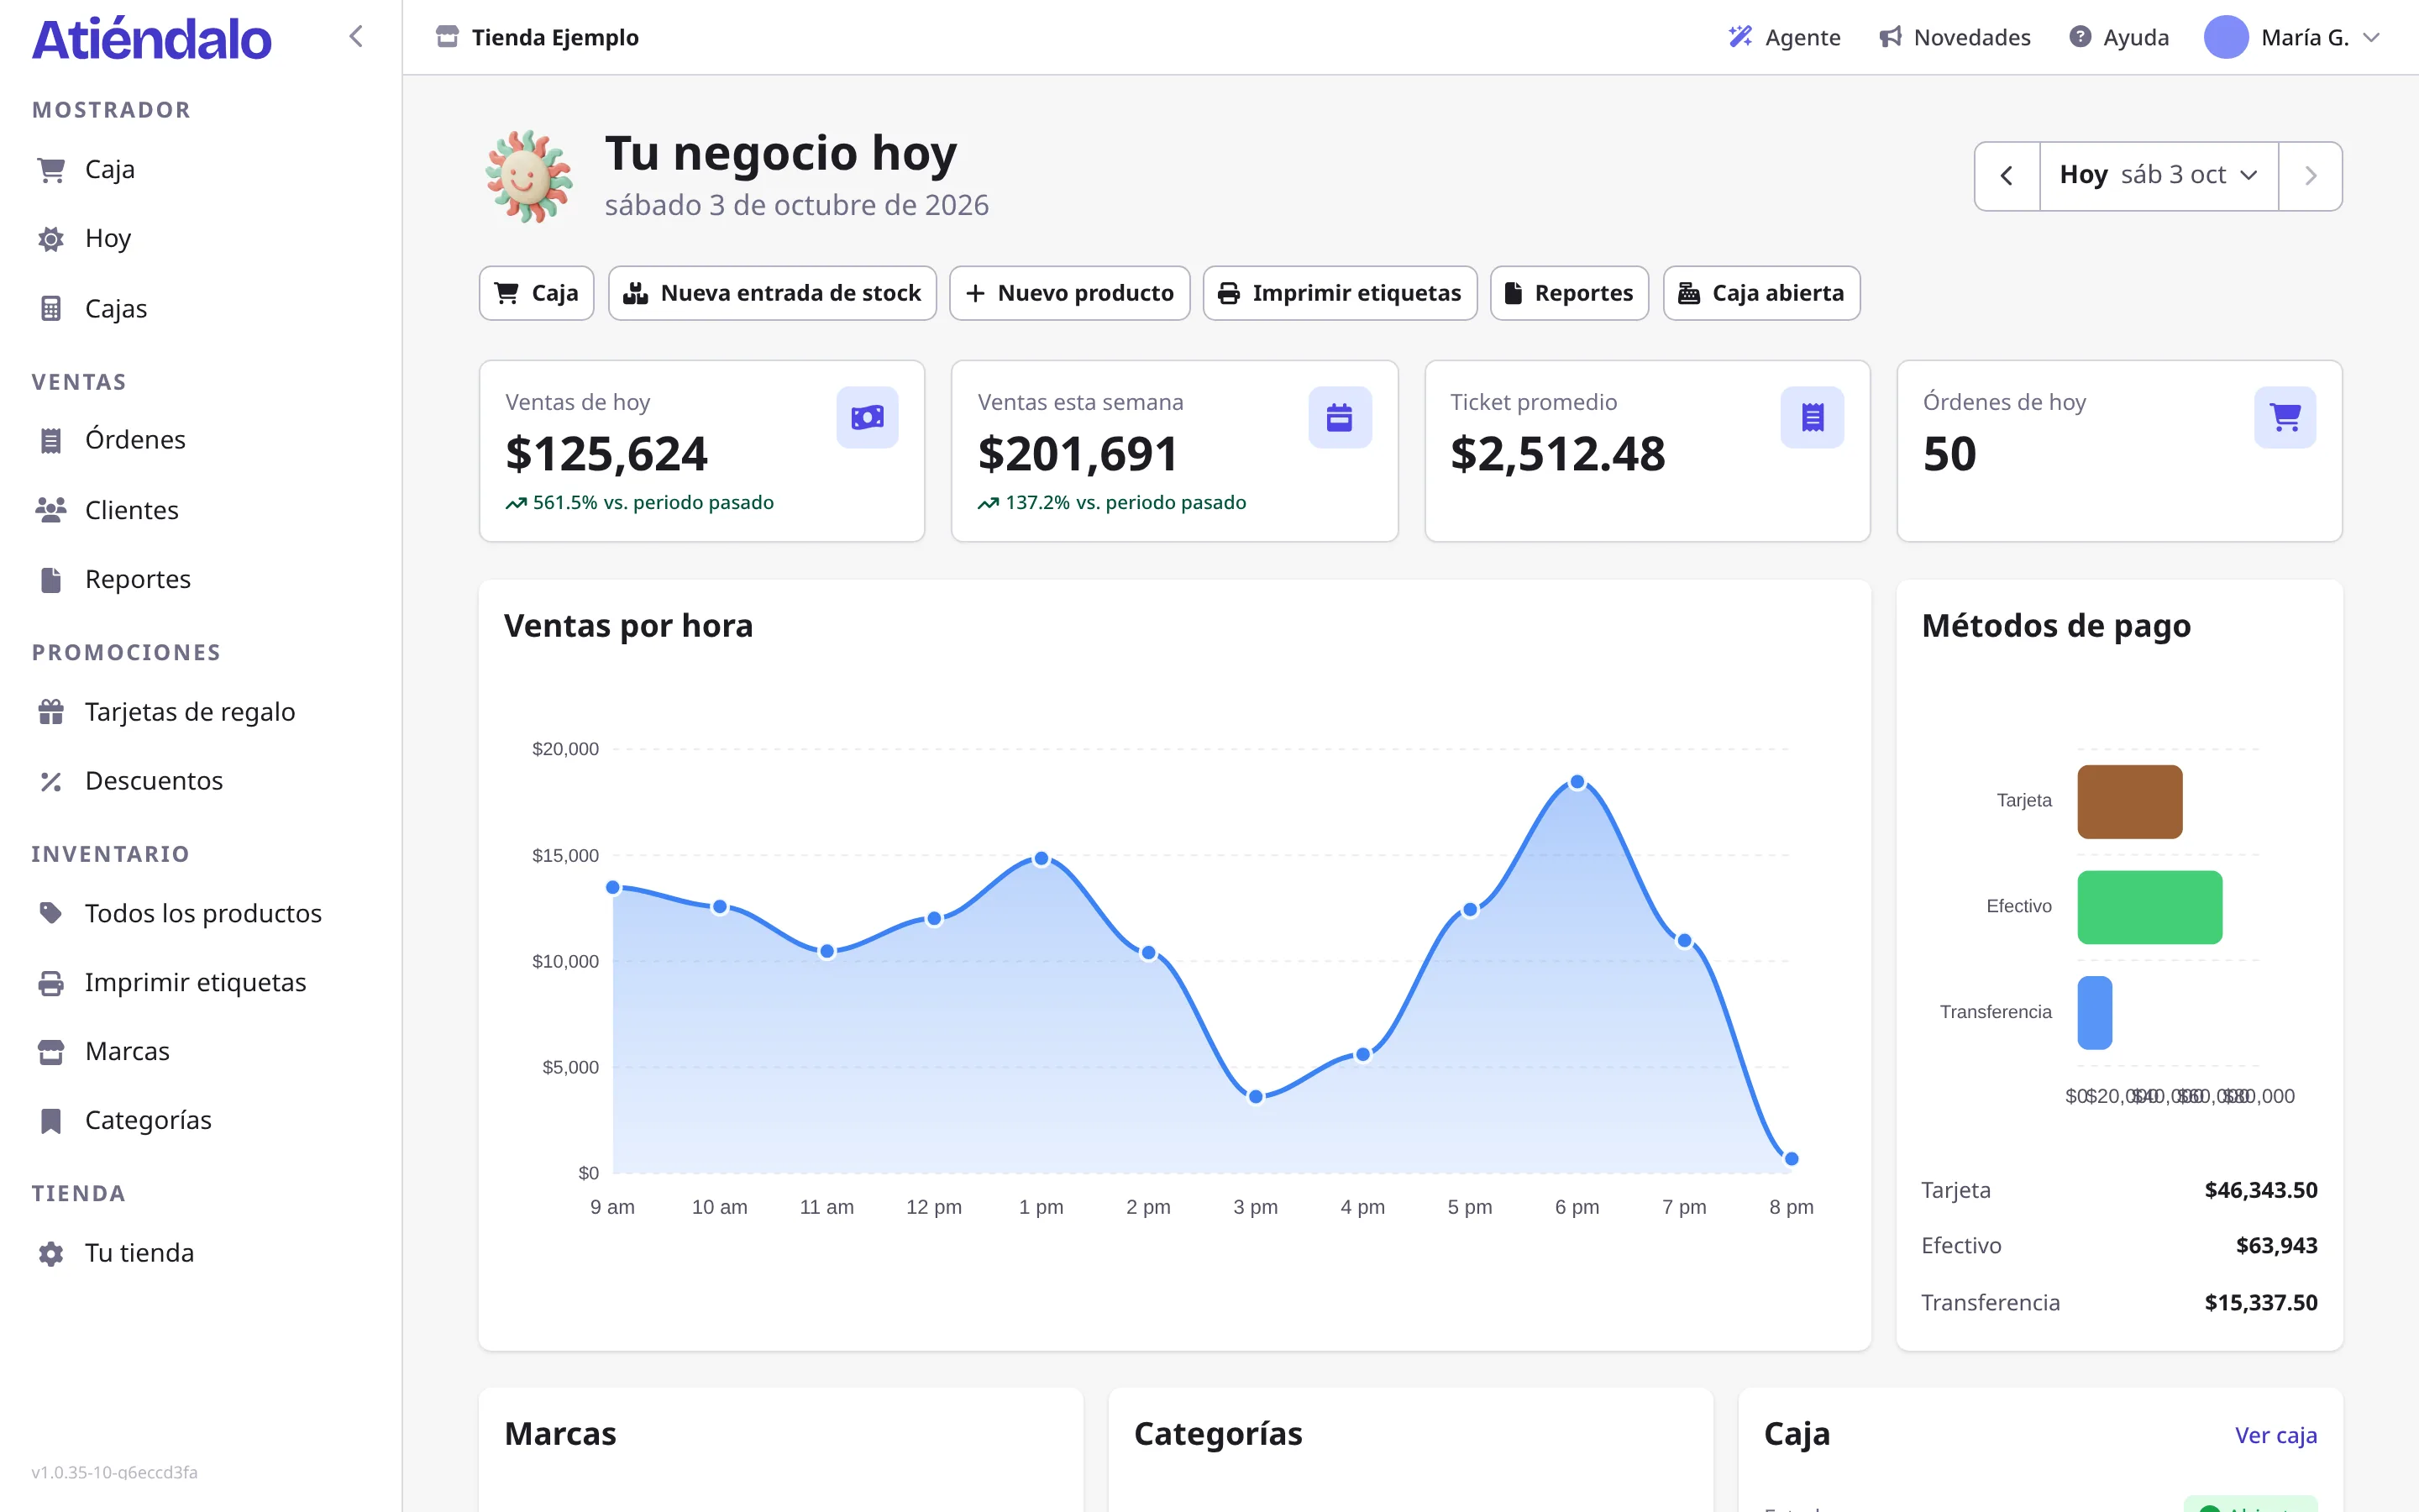Click the sidebar Imprimir etiquetas printer icon
Image resolution: width=2419 pixels, height=1512 pixels.
(51, 983)
